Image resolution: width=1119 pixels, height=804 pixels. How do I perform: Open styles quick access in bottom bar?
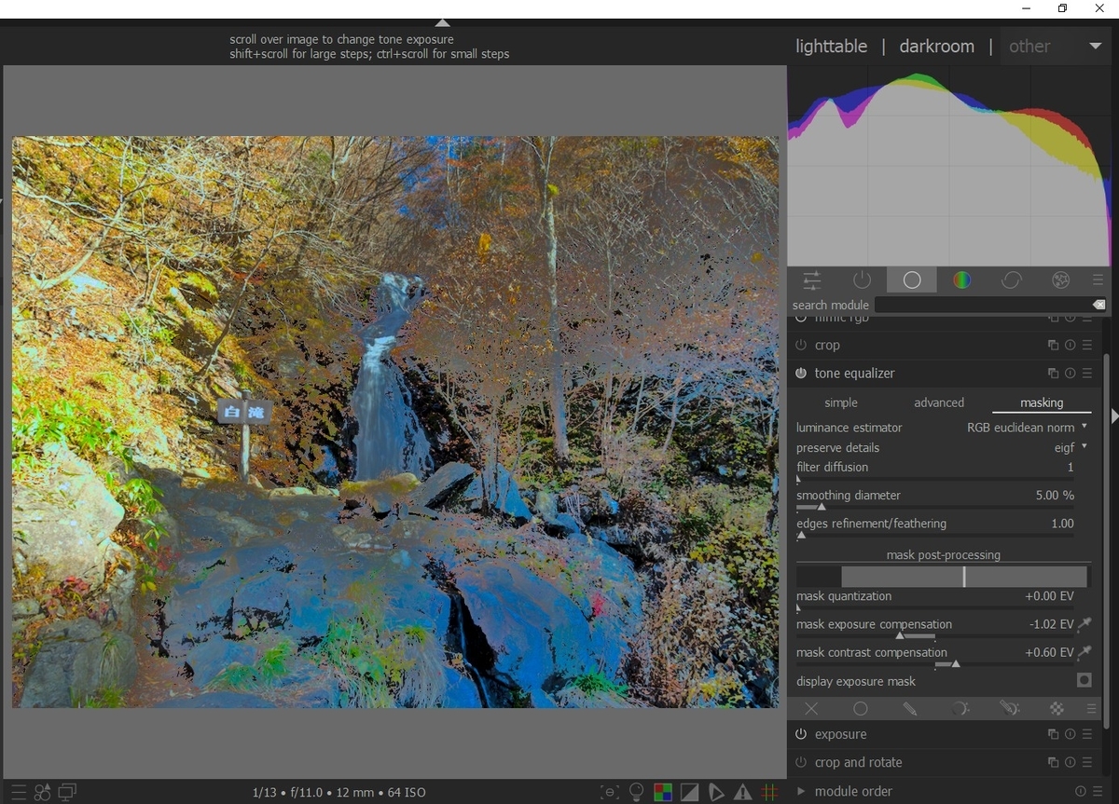pyautogui.click(x=43, y=792)
